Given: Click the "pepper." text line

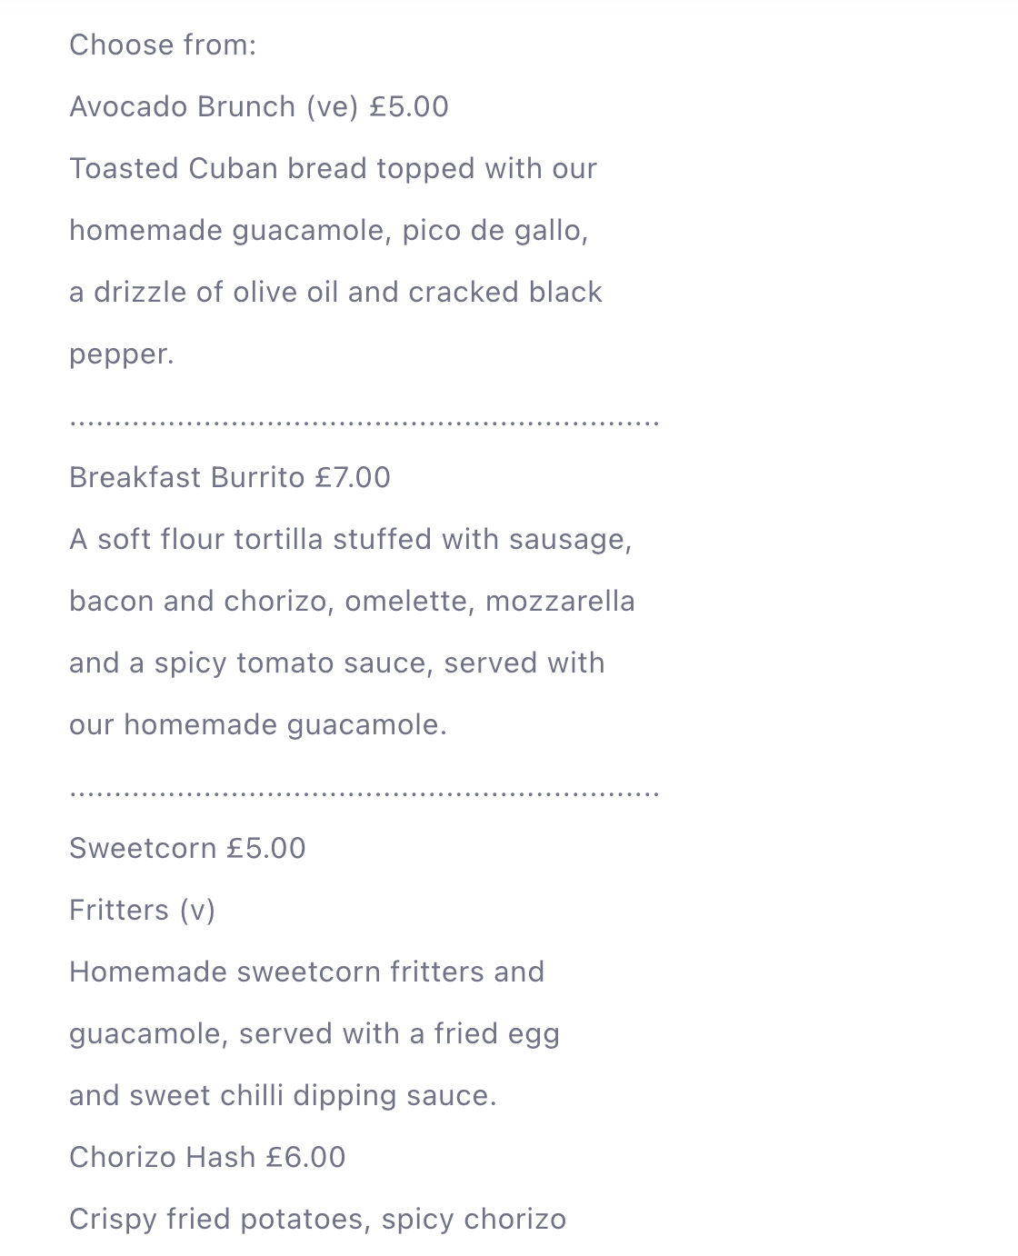Looking at the screenshot, I should [122, 354].
